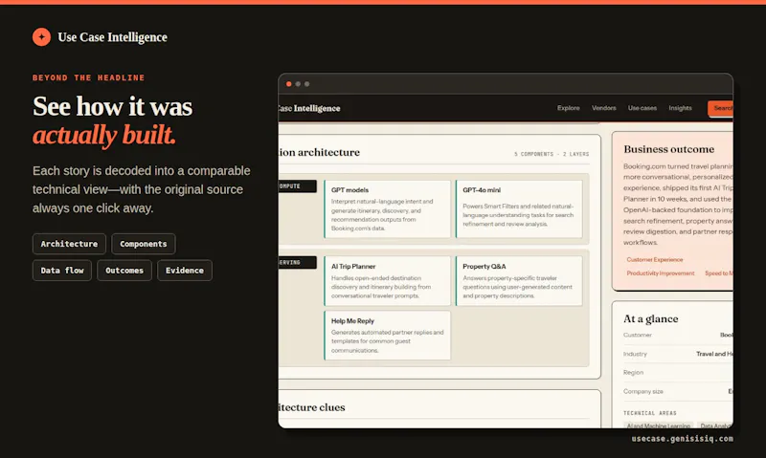Click the Customer row label
Image resolution: width=766 pixels, height=458 pixels.
pyautogui.click(x=638, y=335)
